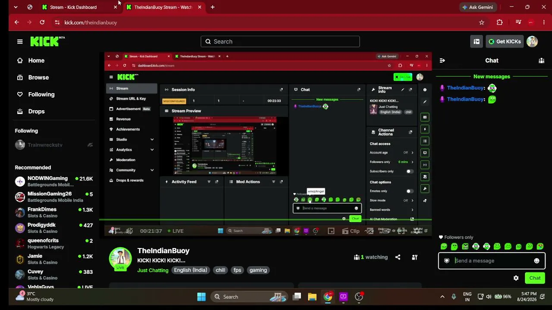Select TheIndianBuoy Stream browser tab

[163, 7]
